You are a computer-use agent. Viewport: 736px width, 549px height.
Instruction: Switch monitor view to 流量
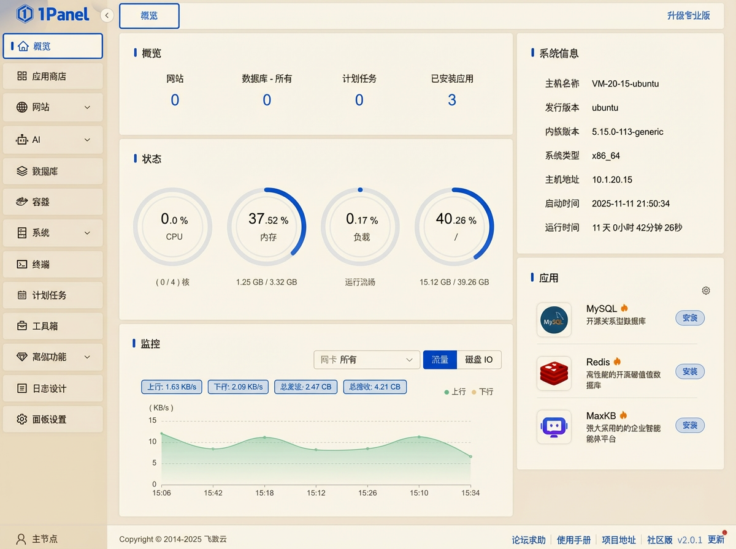click(440, 360)
